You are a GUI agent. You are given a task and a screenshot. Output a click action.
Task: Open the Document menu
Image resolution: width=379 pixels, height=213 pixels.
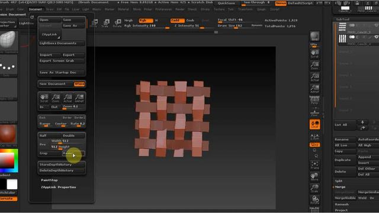36,9
